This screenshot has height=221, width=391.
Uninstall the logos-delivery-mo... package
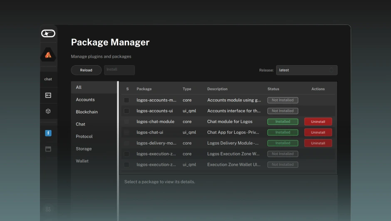pyautogui.click(x=318, y=143)
